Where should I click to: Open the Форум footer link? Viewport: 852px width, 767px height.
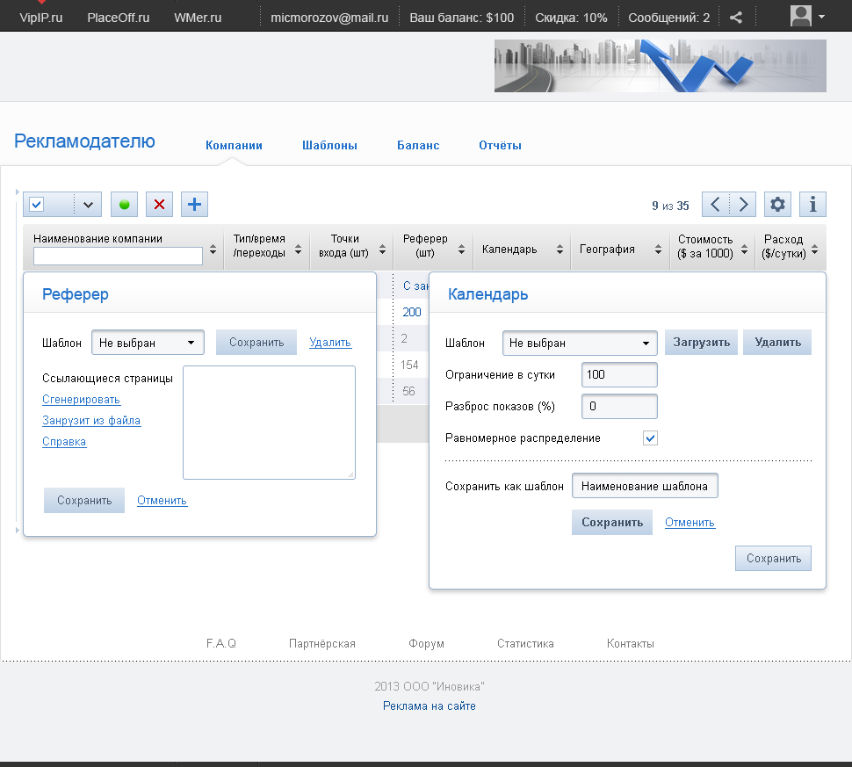click(427, 644)
